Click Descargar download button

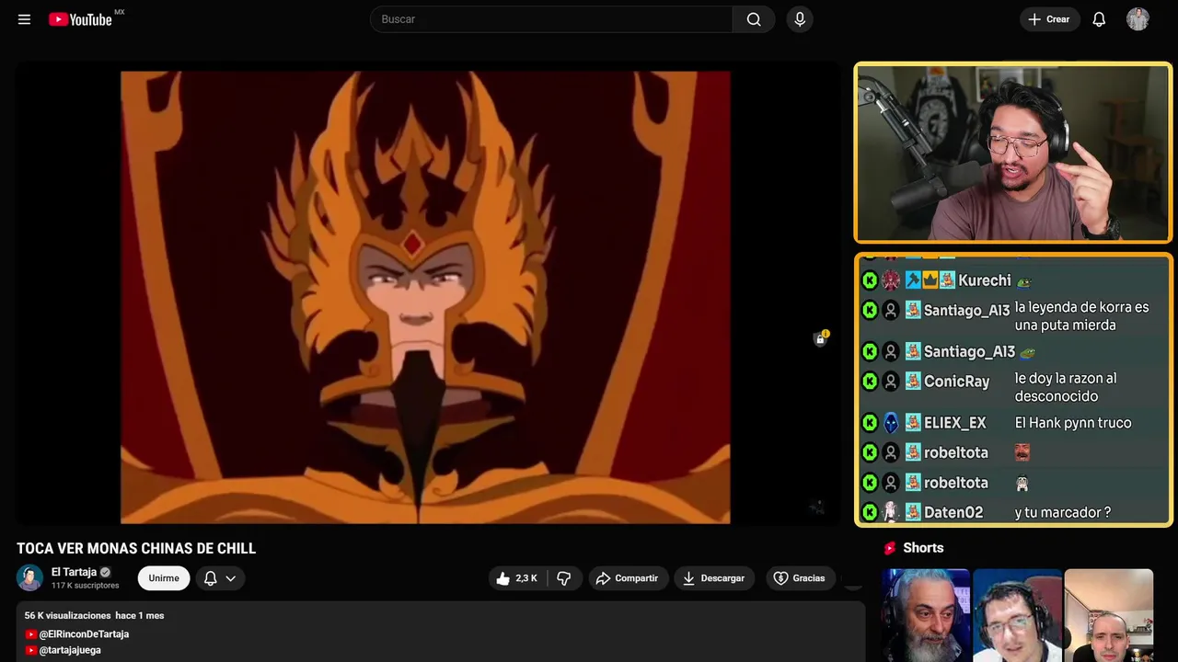click(714, 578)
